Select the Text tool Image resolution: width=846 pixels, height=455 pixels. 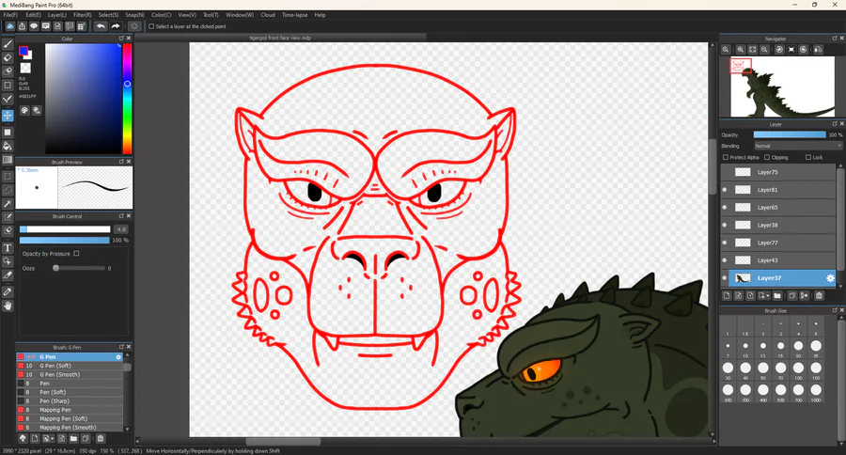pos(8,248)
